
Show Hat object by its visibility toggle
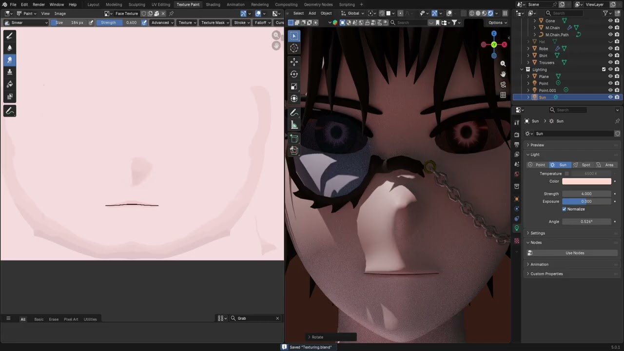pyautogui.click(x=610, y=42)
